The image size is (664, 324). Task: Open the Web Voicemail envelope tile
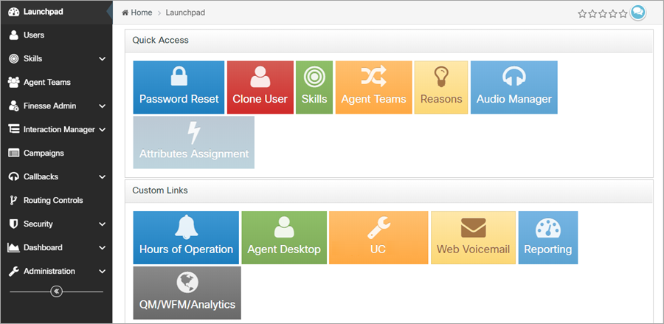pyautogui.click(x=473, y=238)
